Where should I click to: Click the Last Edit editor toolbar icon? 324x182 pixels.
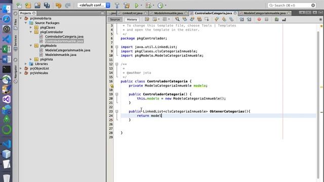147,19
